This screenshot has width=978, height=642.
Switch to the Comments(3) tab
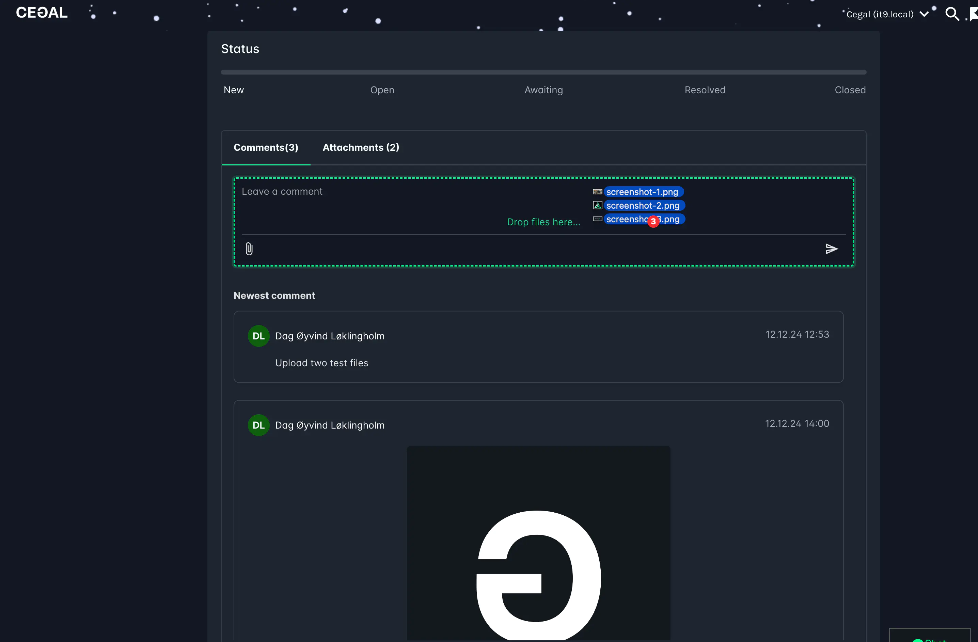tap(266, 147)
